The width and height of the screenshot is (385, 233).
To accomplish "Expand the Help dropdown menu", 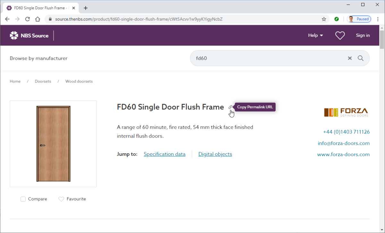I will (x=316, y=36).
